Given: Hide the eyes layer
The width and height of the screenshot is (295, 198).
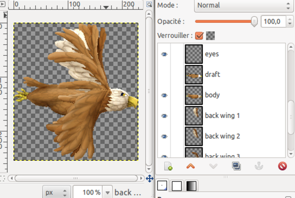Looking at the screenshot, I should pyautogui.click(x=164, y=54).
